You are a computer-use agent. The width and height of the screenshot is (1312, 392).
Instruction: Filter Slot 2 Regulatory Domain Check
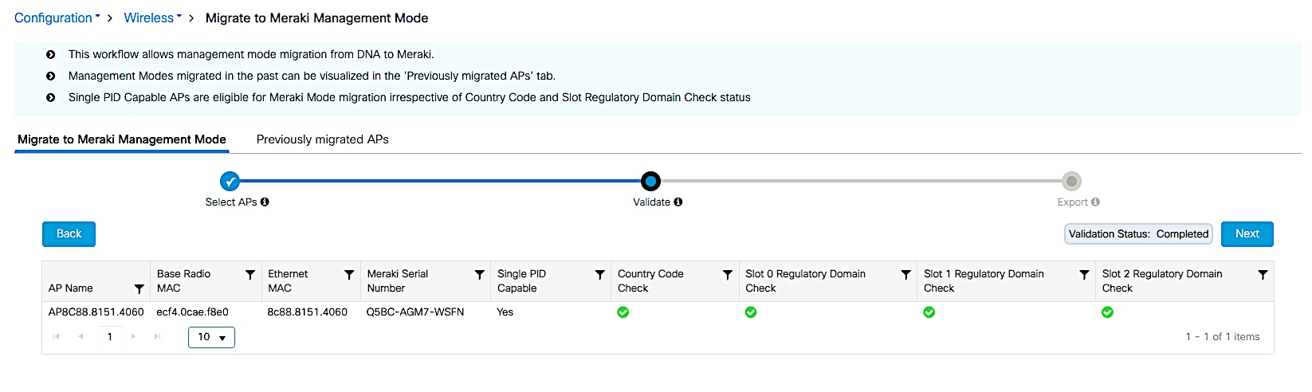(x=1263, y=275)
